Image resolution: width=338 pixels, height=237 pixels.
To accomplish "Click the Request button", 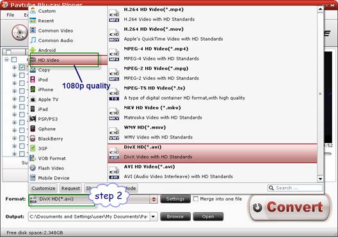I will click(x=70, y=188).
